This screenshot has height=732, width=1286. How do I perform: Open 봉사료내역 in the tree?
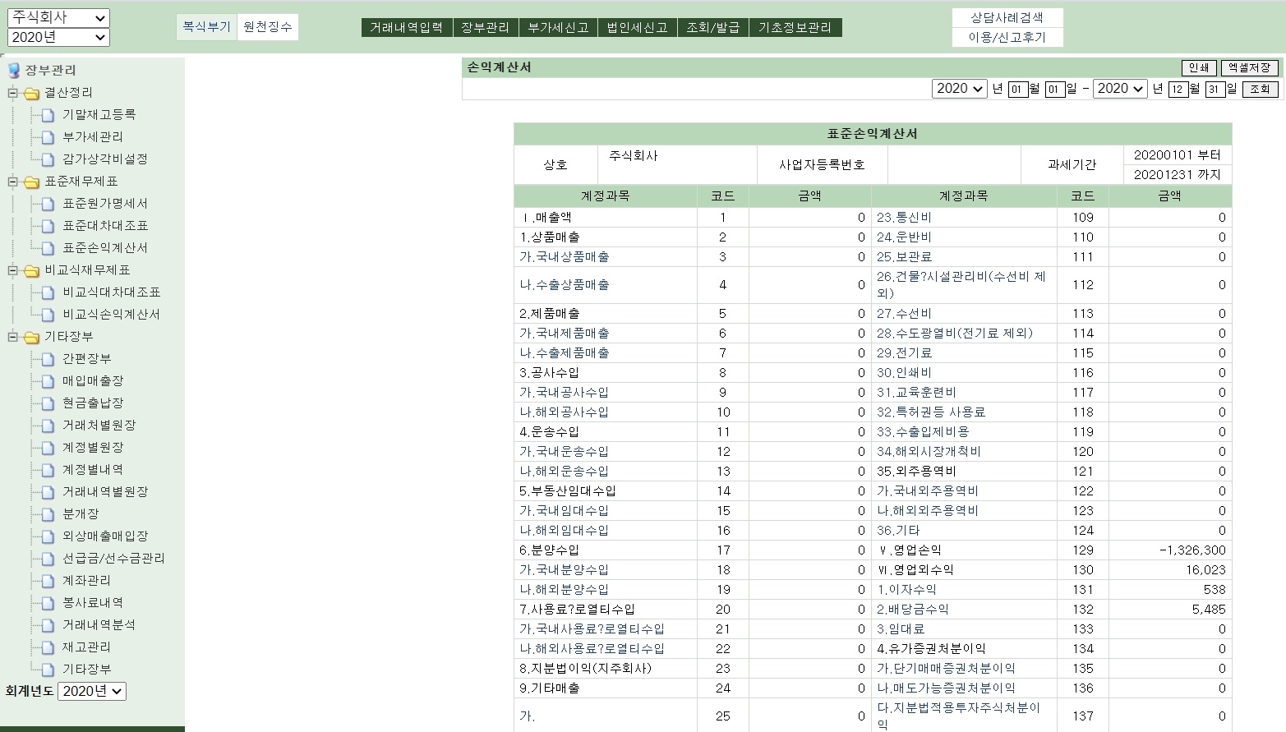coord(93,603)
